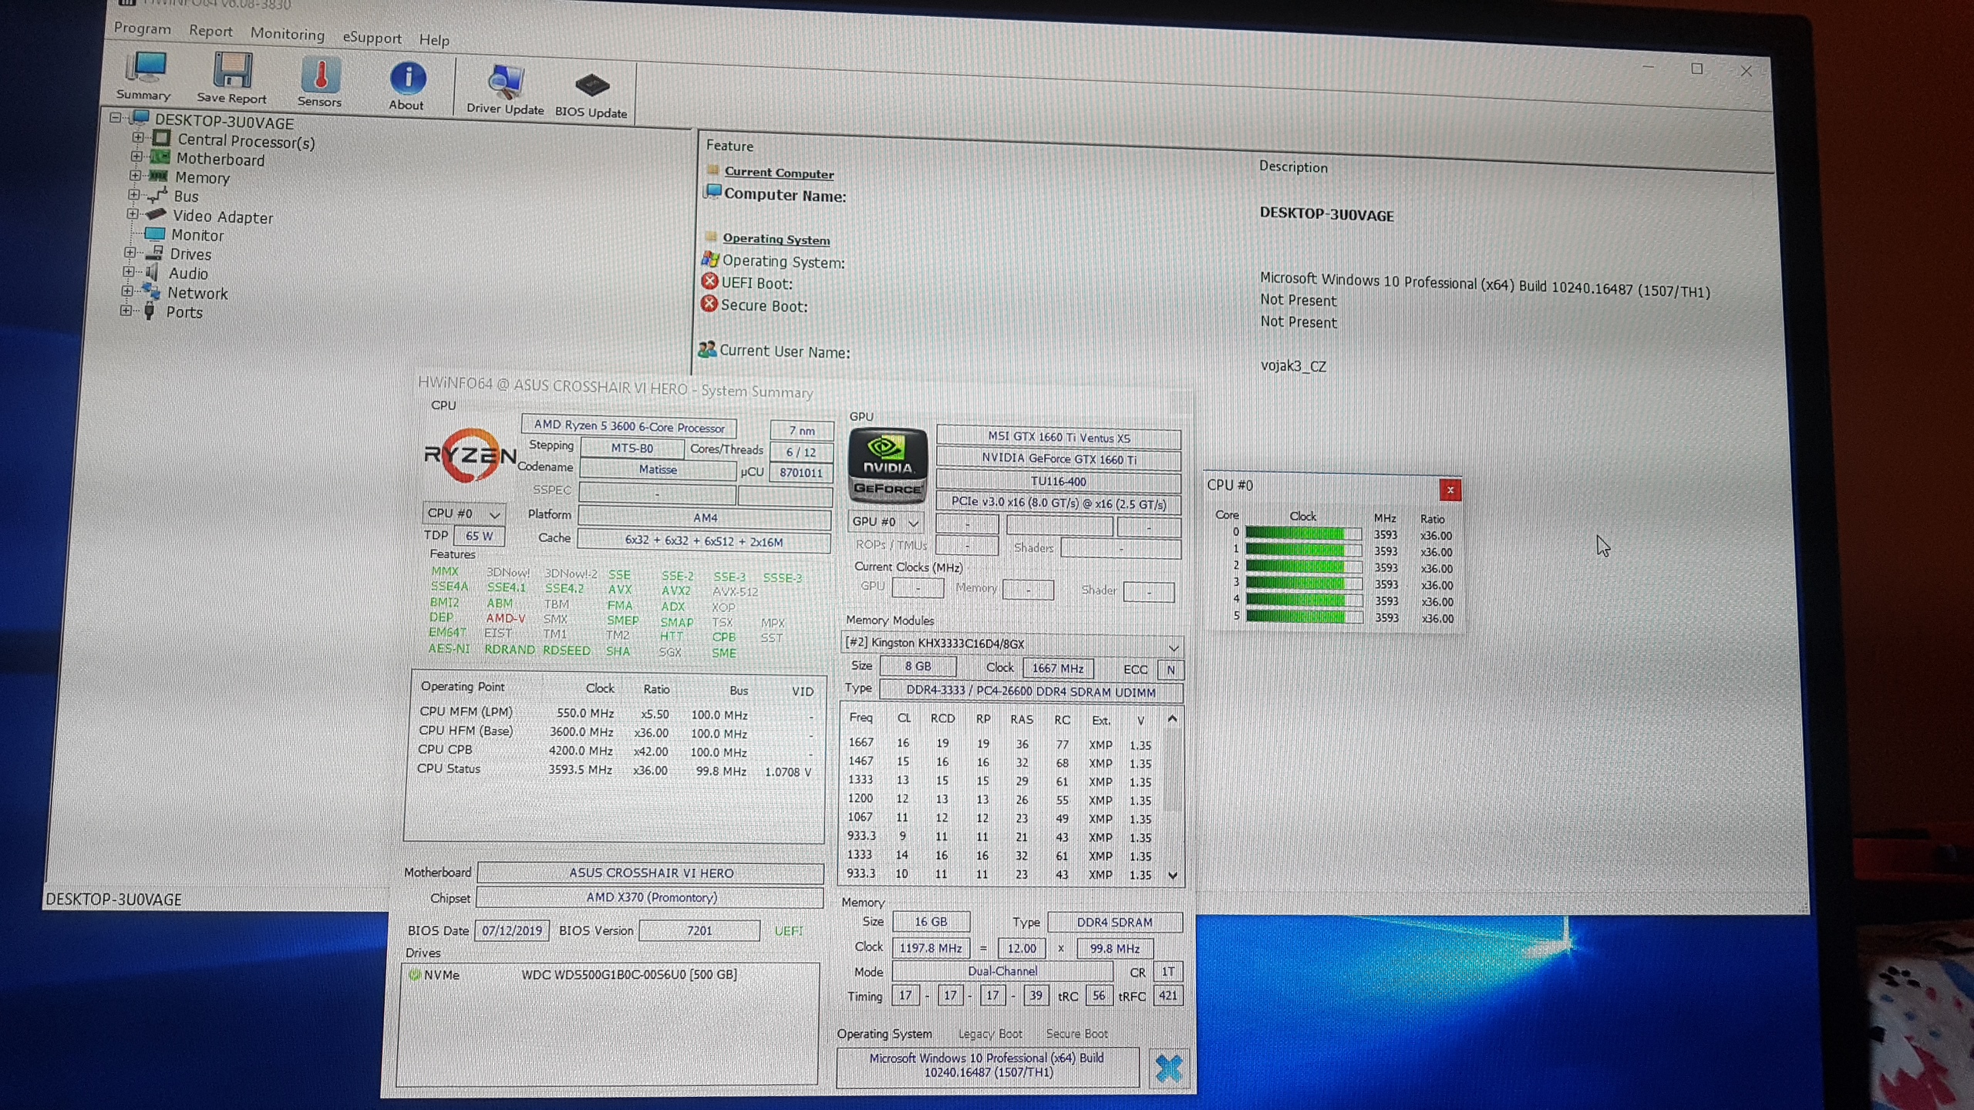The height and width of the screenshot is (1110, 1974).
Task: Open the Monitoring menu
Action: 287,34
